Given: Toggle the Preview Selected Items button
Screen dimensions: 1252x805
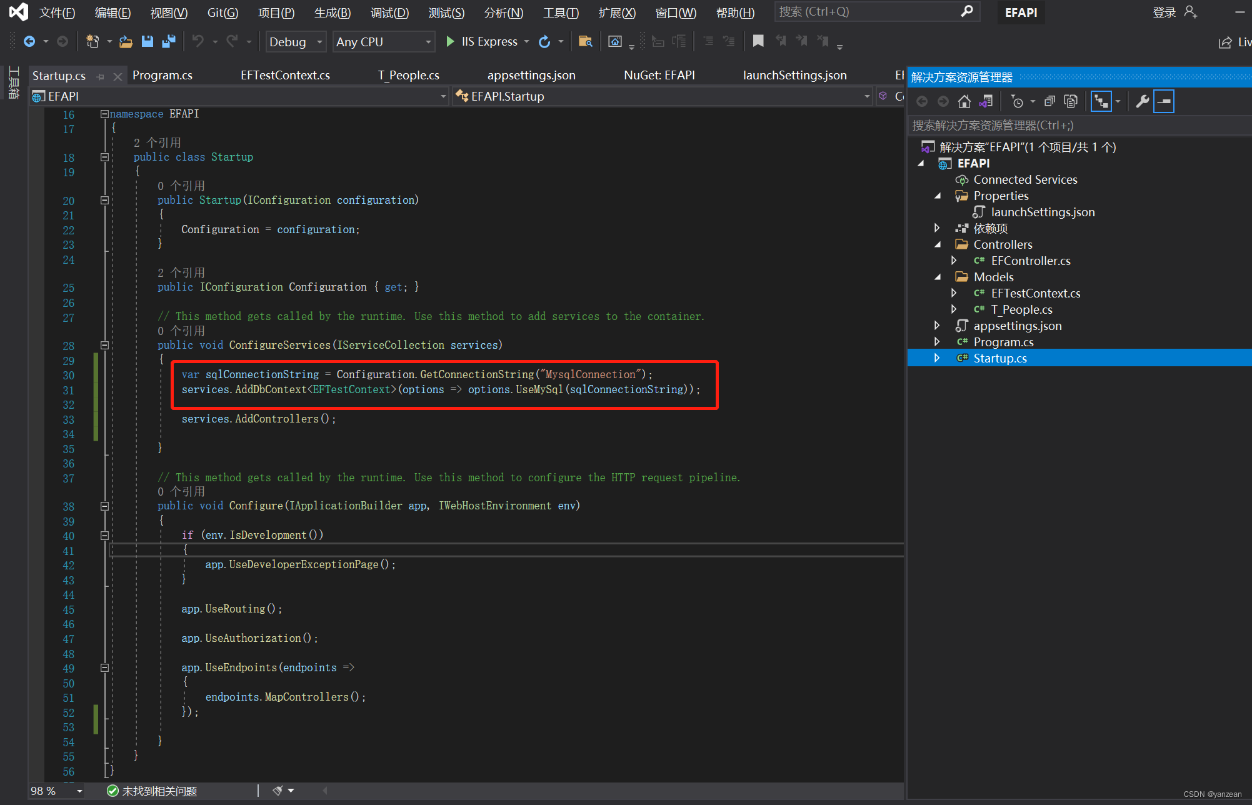Looking at the screenshot, I should coord(1164,101).
